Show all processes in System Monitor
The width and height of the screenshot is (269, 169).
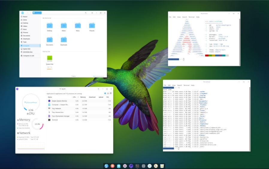pos(111,93)
